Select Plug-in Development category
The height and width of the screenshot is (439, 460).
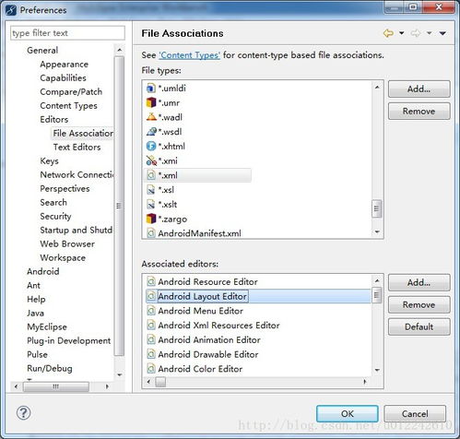[x=69, y=340]
